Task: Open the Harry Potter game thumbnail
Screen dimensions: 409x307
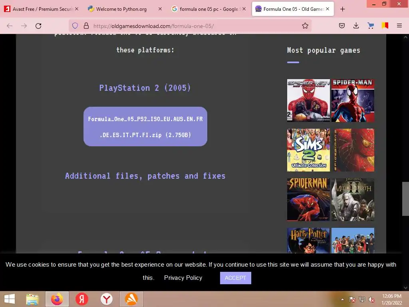Action: point(308,240)
